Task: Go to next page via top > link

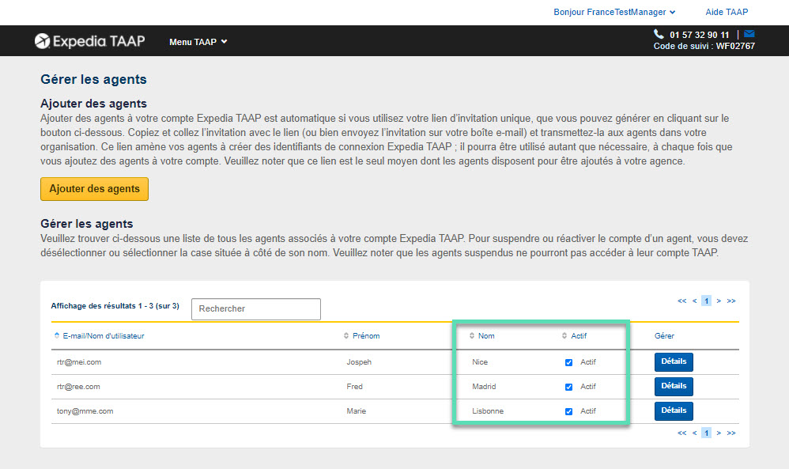Action: coord(719,301)
